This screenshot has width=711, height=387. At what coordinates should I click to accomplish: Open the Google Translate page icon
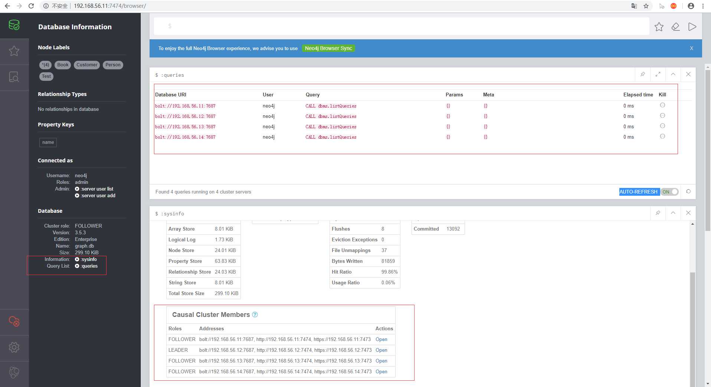[x=634, y=6]
